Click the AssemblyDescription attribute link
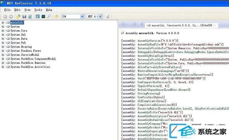Image resolution: width=229 pixels, height=140 pixels. (152, 116)
